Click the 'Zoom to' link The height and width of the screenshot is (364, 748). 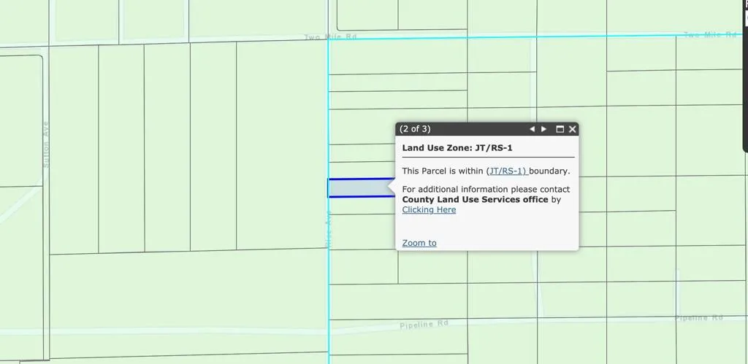(419, 243)
